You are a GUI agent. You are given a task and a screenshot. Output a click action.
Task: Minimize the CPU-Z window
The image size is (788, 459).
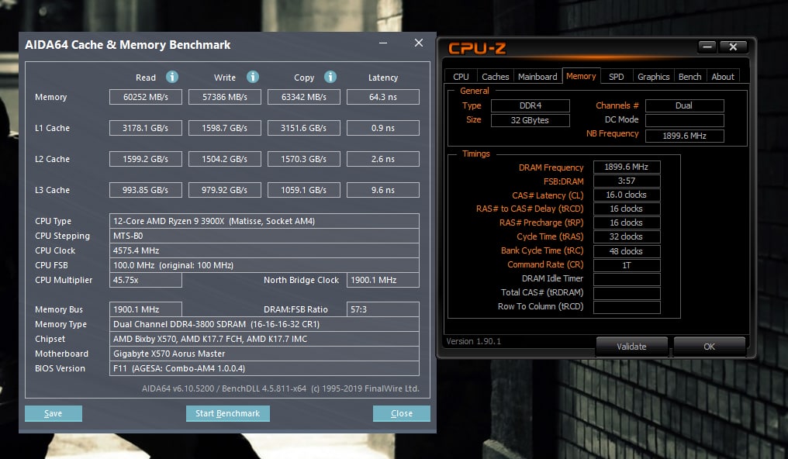(707, 47)
